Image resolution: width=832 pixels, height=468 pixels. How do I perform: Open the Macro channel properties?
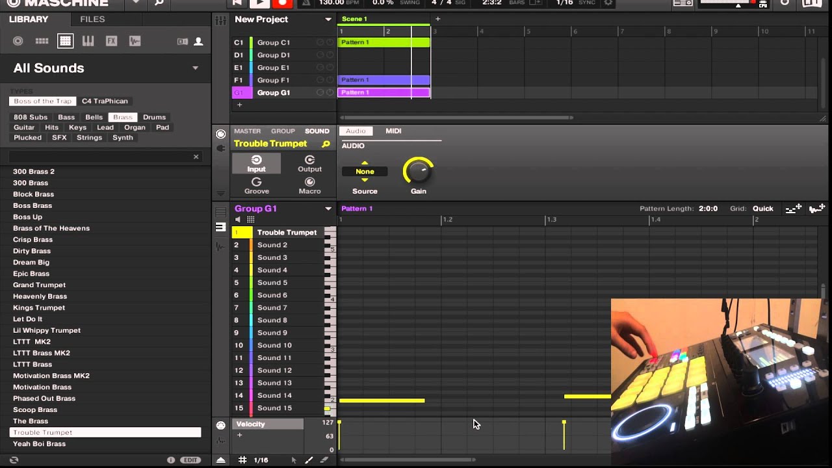click(x=309, y=186)
